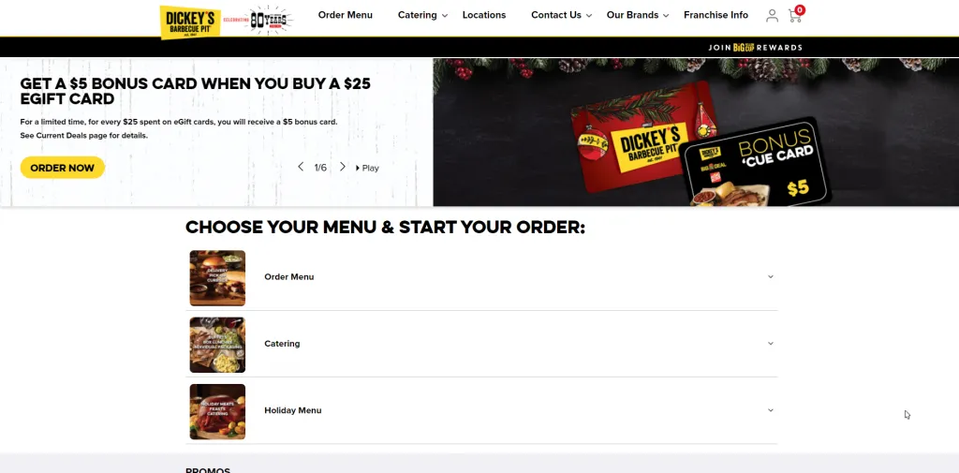The height and width of the screenshot is (473, 959).
Task: Select Order Menu in navigation bar
Action: (x=345, y=15)
